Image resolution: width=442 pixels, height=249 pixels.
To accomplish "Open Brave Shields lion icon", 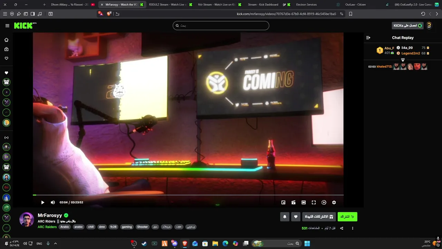I will tap(109, 14).
